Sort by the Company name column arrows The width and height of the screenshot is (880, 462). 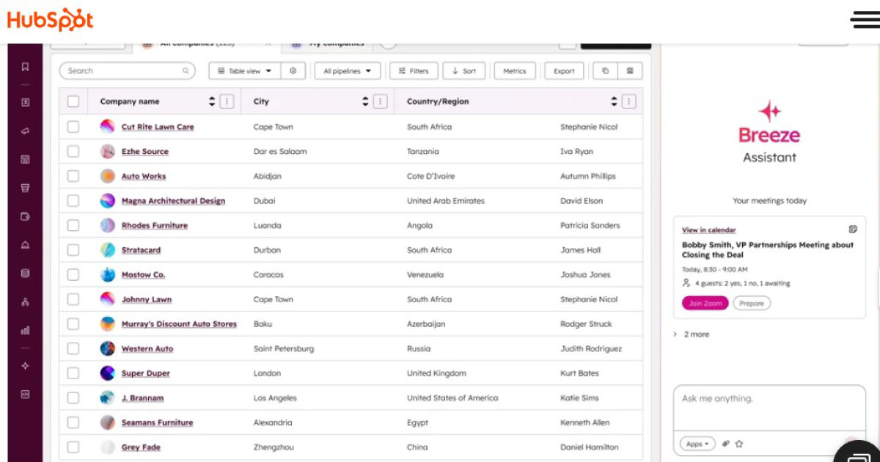tap(213, 102)
